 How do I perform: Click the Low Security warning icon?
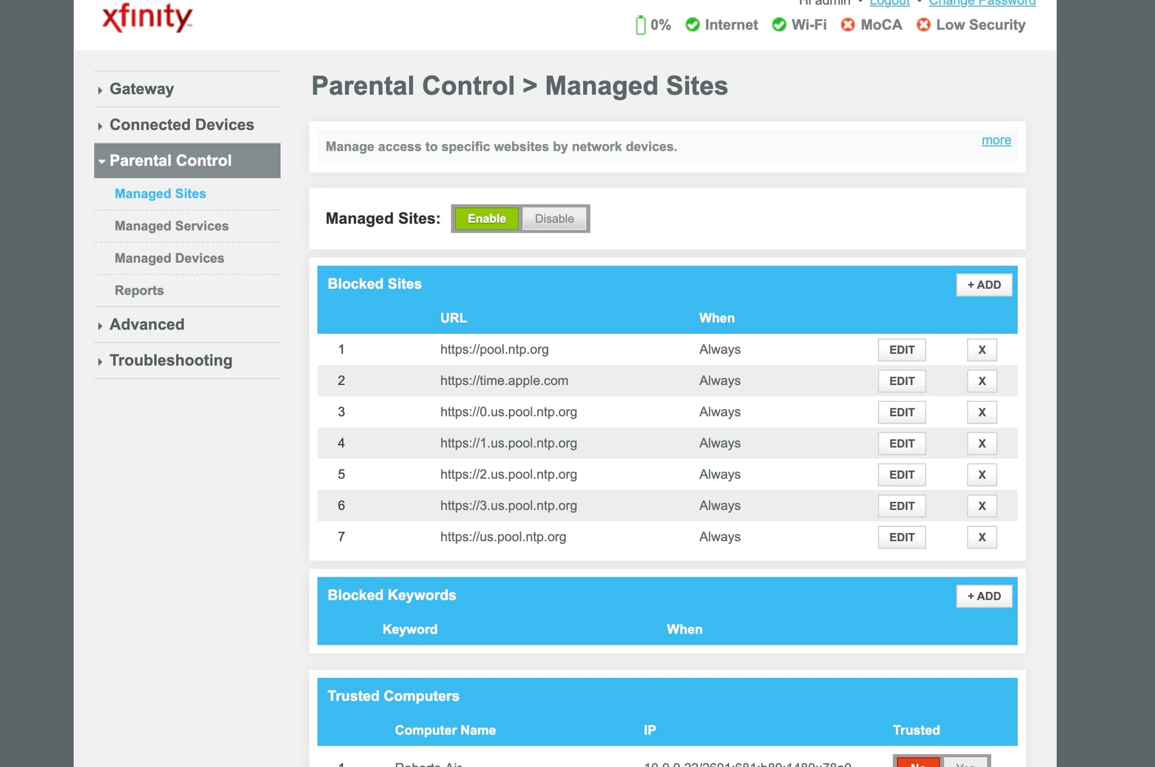click(923, 25)
